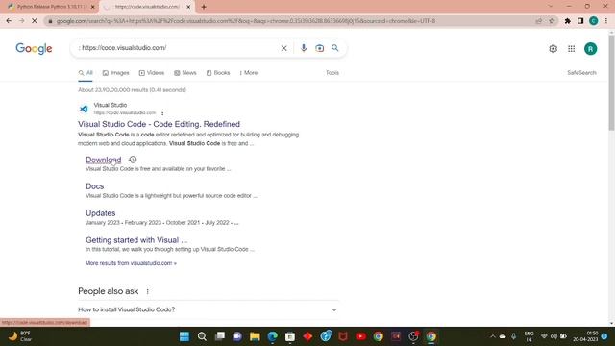Open Chrome three-dot menu
Screen dimensions: 615x346
pos(606,21)
